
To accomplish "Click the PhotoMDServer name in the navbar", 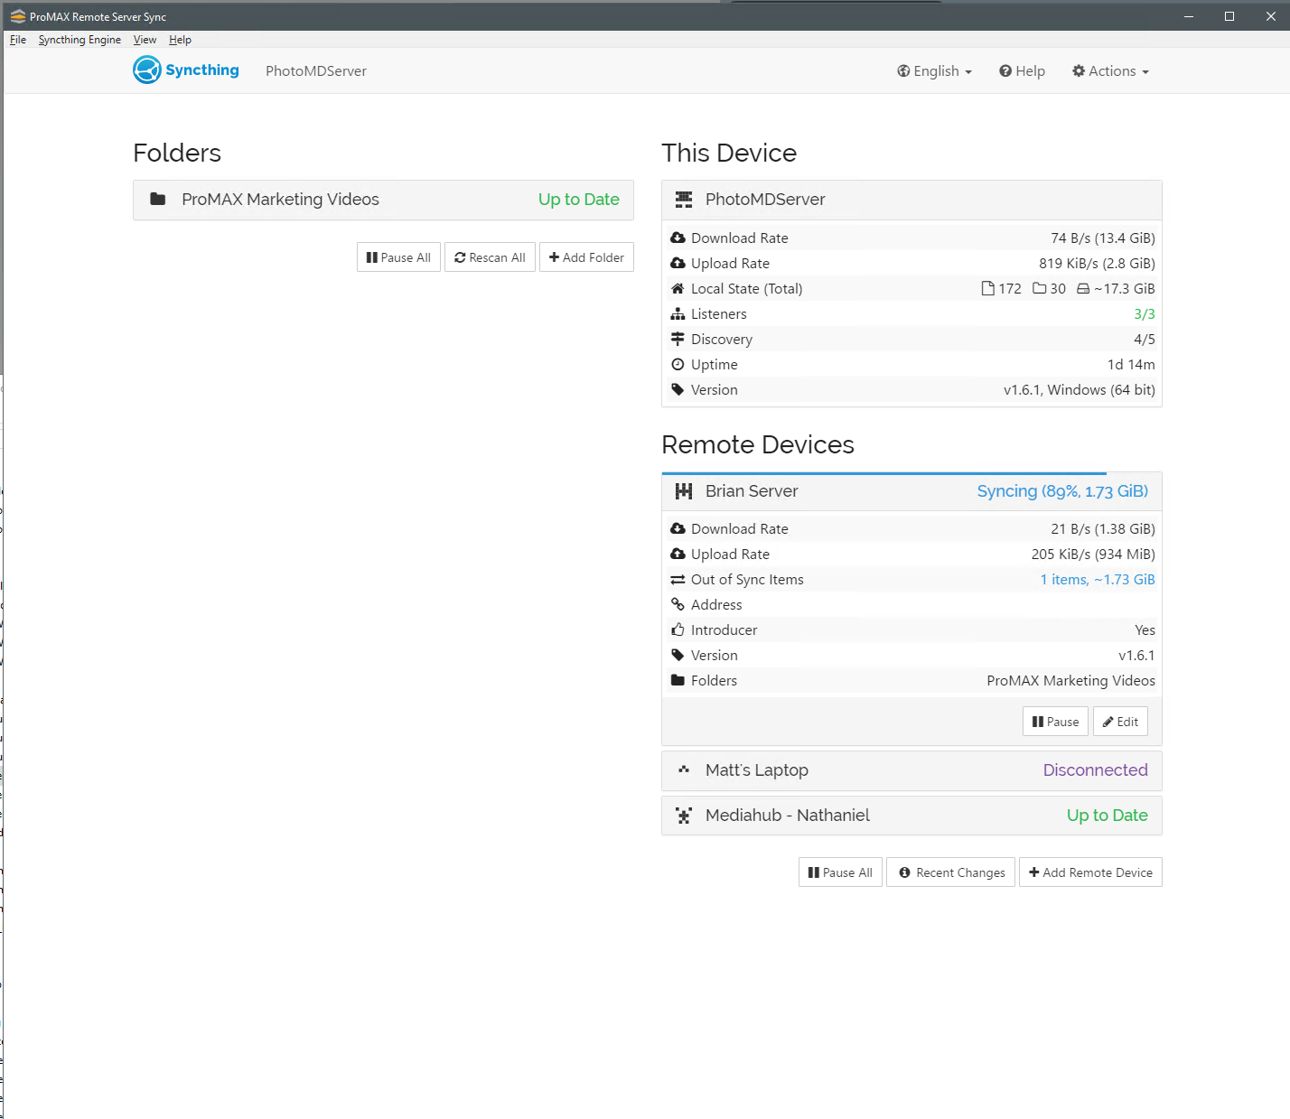I will (x=316, y=71).
